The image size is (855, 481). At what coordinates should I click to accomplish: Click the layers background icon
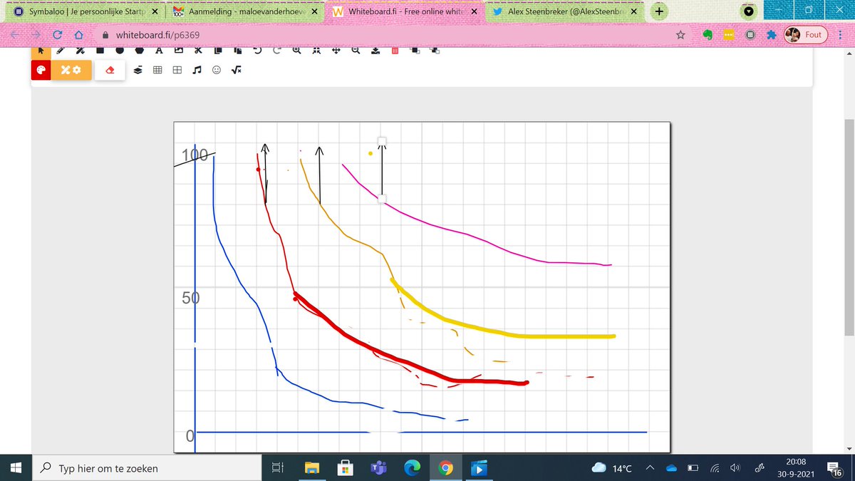point(139,70)
